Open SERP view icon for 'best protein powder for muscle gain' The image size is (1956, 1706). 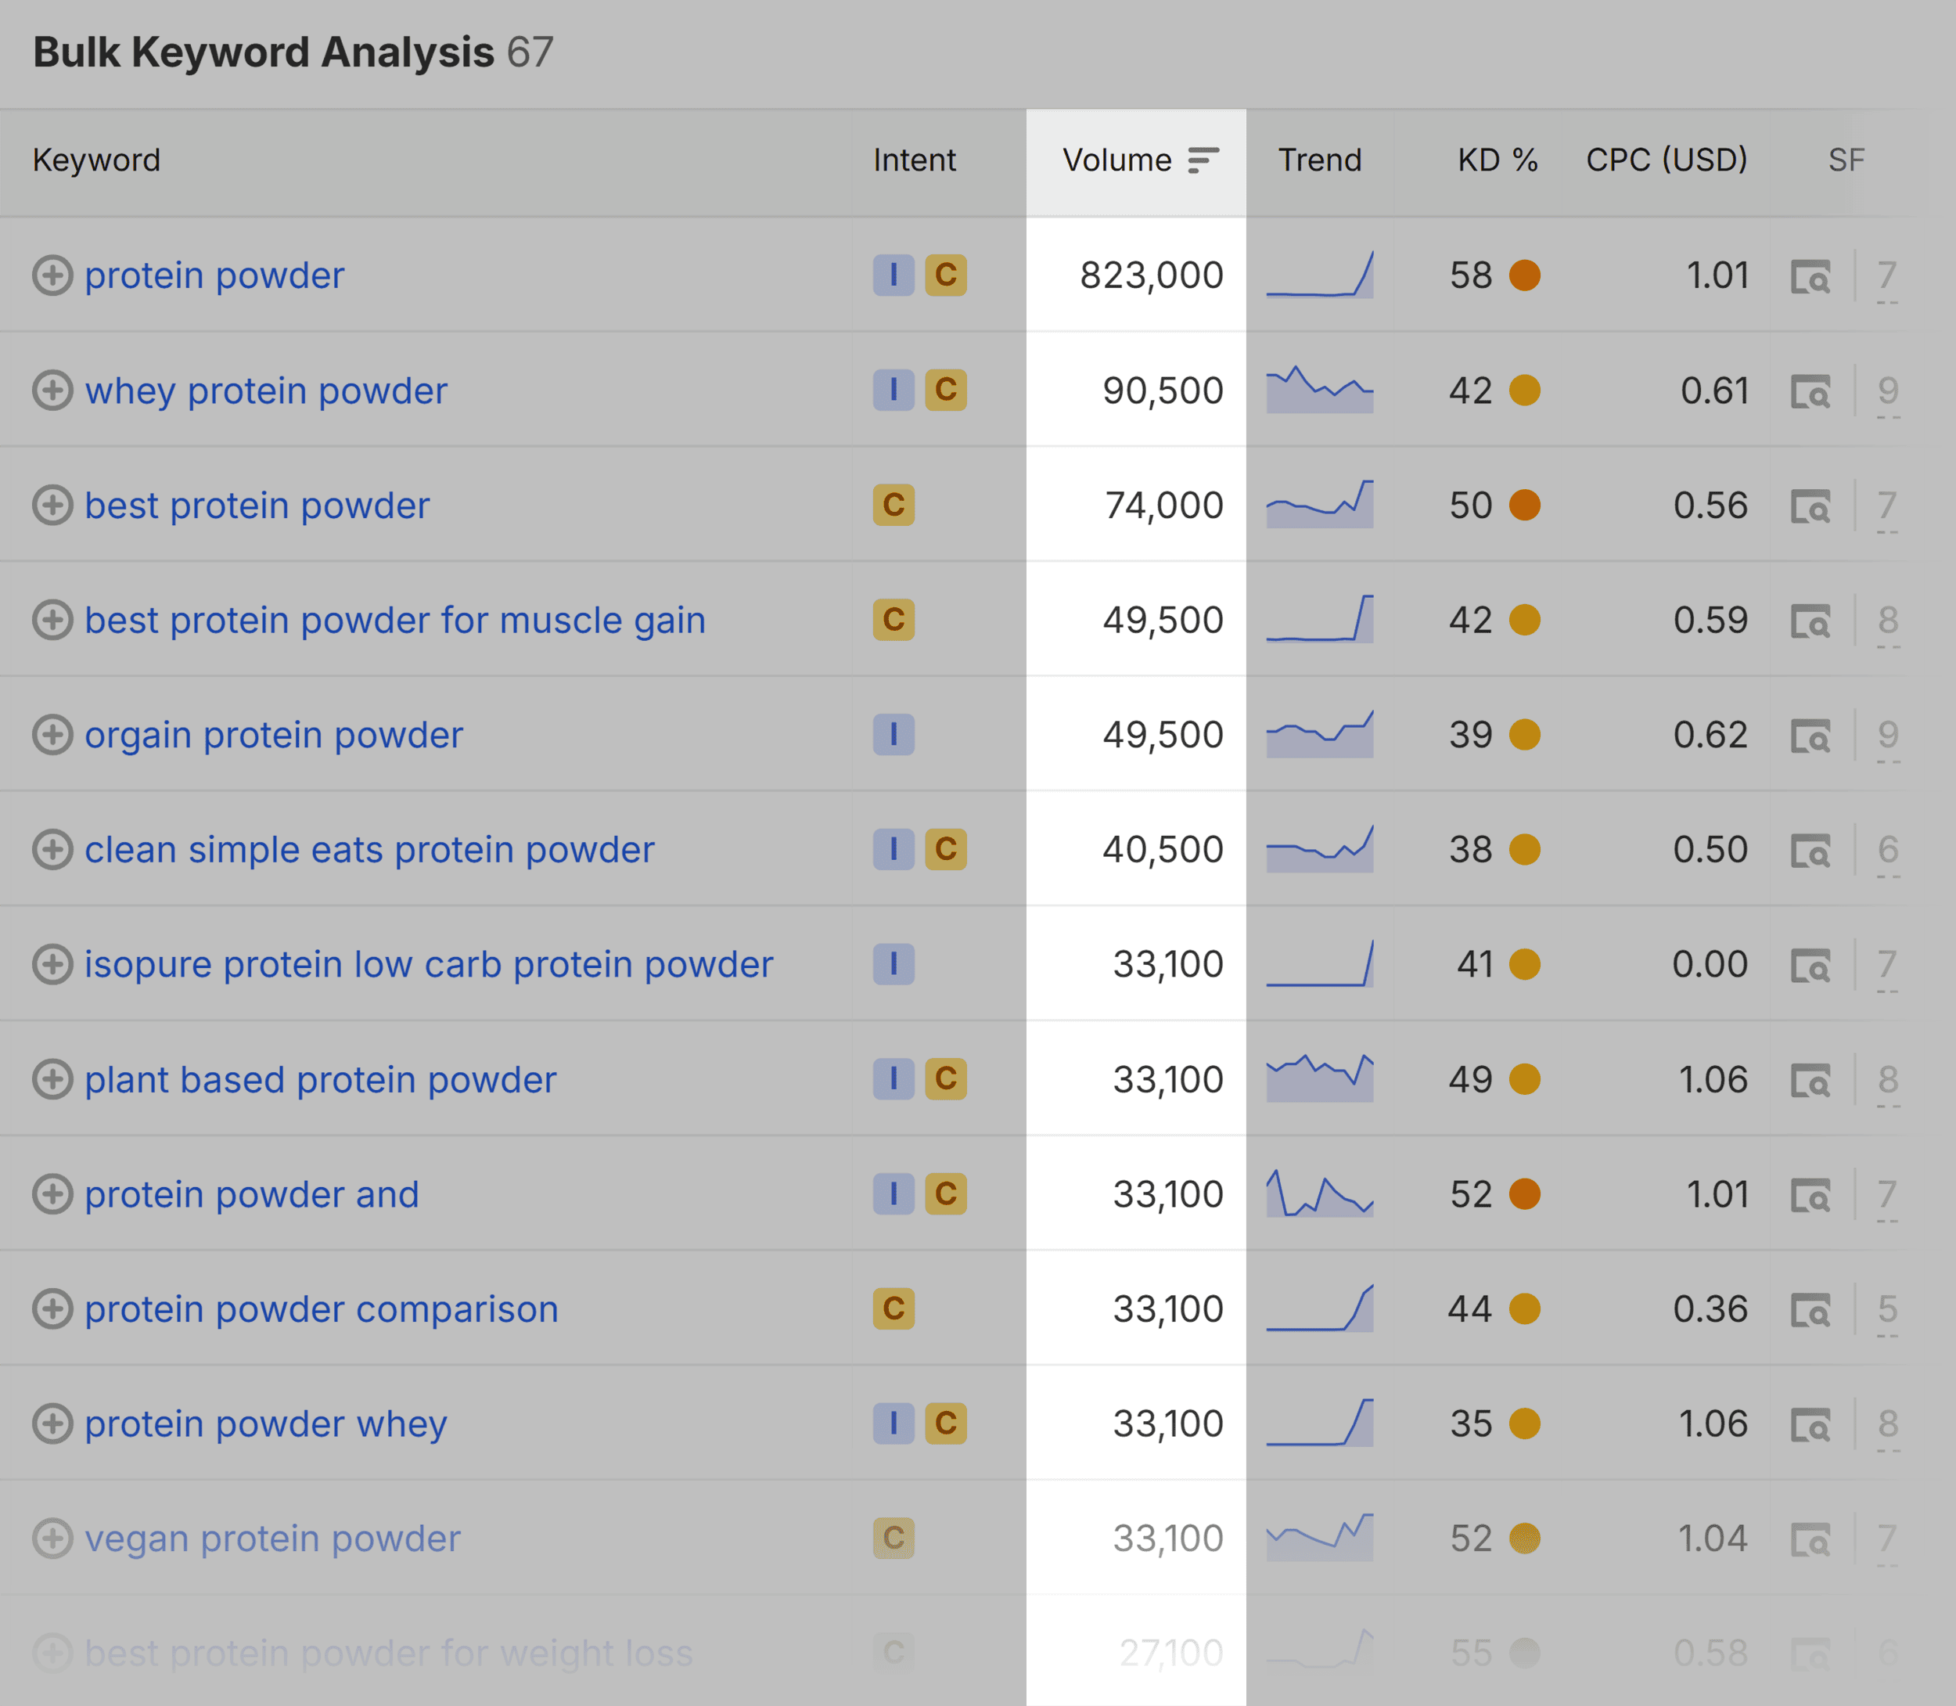pyautogui.click(x=1810, y=621)
